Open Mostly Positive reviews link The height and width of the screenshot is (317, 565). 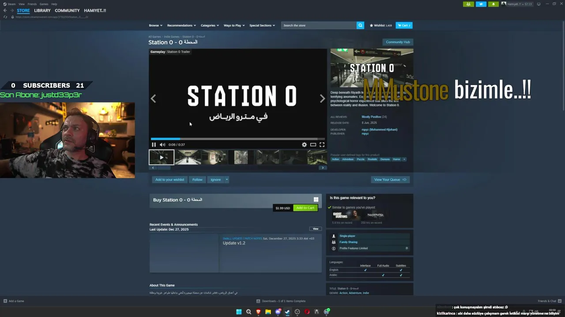pyautogui.click(x=371, y=117)
